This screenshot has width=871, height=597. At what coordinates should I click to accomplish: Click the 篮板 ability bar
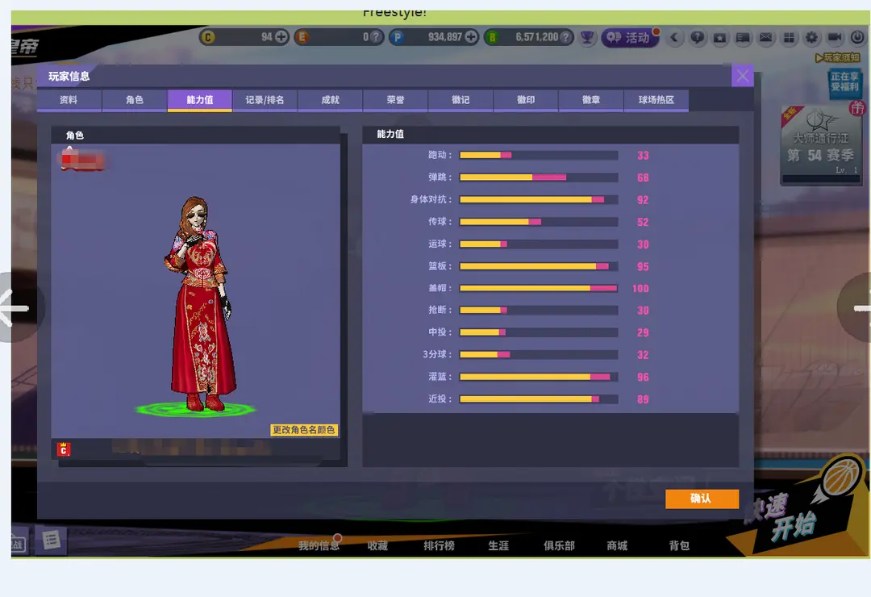click(539, 266)
